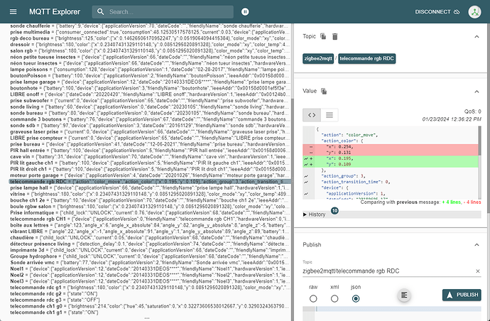This screenshot has height=321, width=490.
Task: Select the xml payload format
Action: click(x=334, y=299)
